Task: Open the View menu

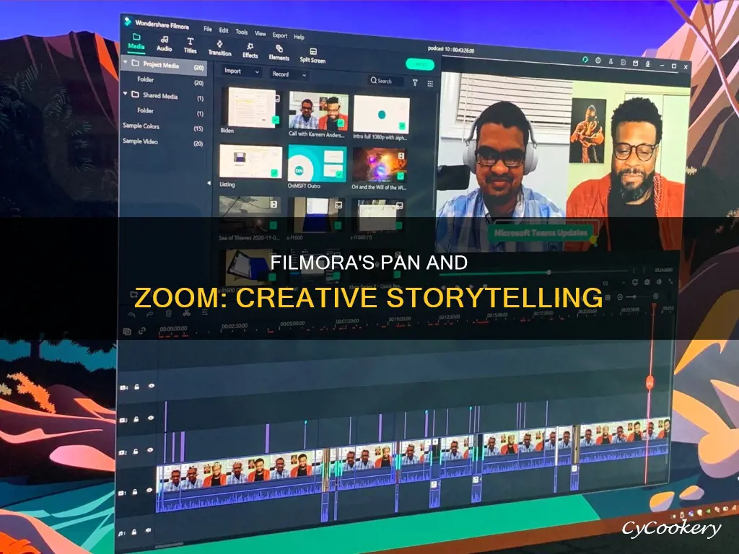Action: (260, 33)
